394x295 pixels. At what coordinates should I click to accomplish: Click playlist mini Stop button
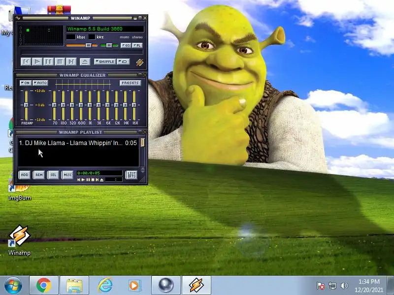tap(93, 179)
